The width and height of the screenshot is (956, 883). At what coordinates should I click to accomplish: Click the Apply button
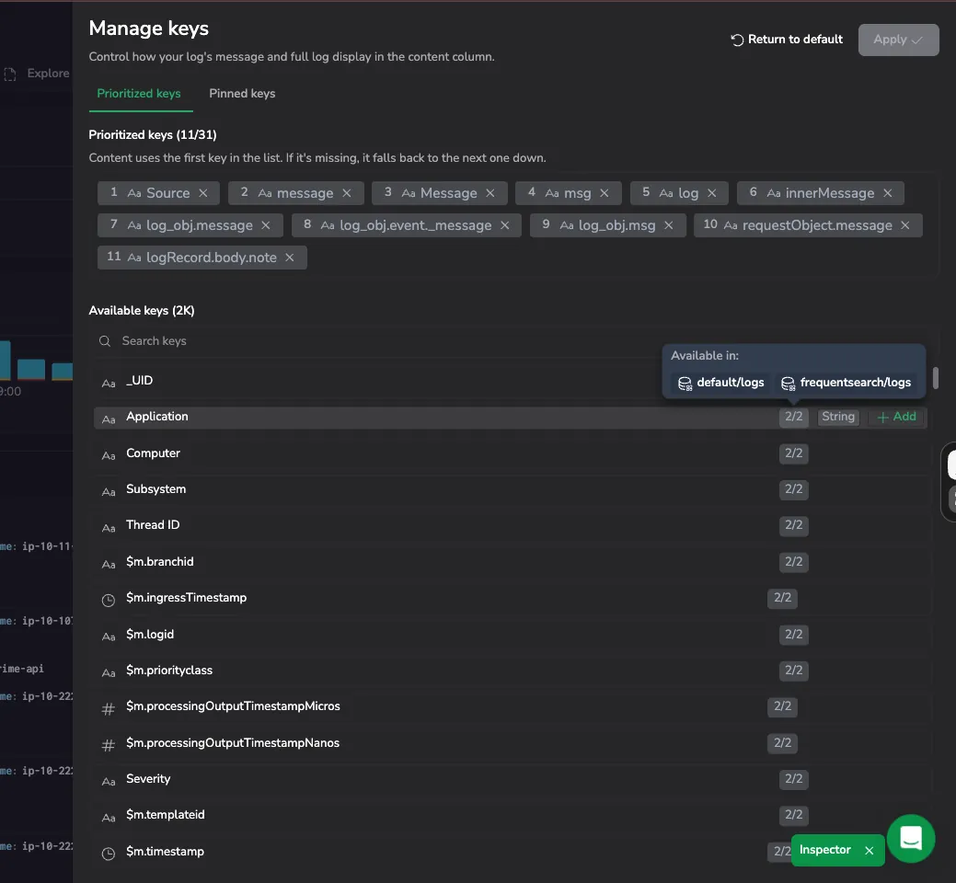pyautogui.click(x=898, y=40)
